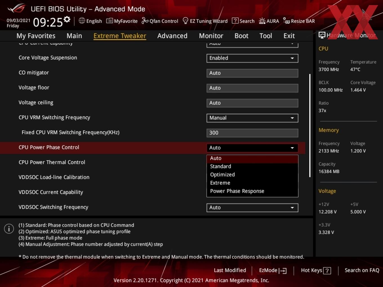This screenshot has width=383, height=287.
Task: Select CPU Power Thermal Control label
Action: pos(52,162)
